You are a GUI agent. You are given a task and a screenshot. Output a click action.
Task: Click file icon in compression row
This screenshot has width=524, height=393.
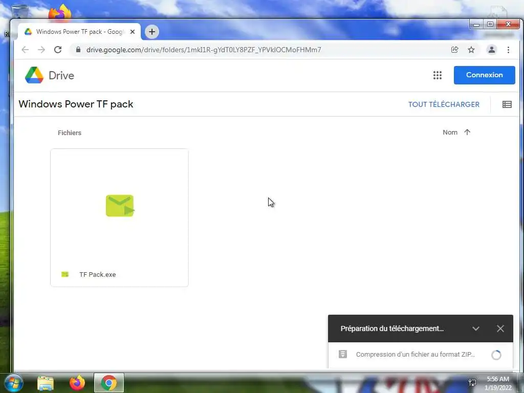(343, 354)
